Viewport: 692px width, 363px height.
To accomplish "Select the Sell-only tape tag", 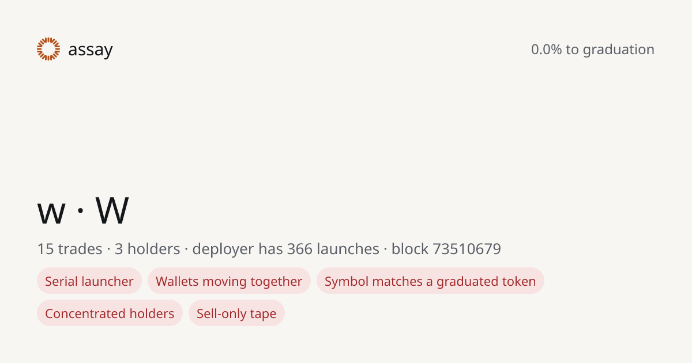I will [236, 313].
